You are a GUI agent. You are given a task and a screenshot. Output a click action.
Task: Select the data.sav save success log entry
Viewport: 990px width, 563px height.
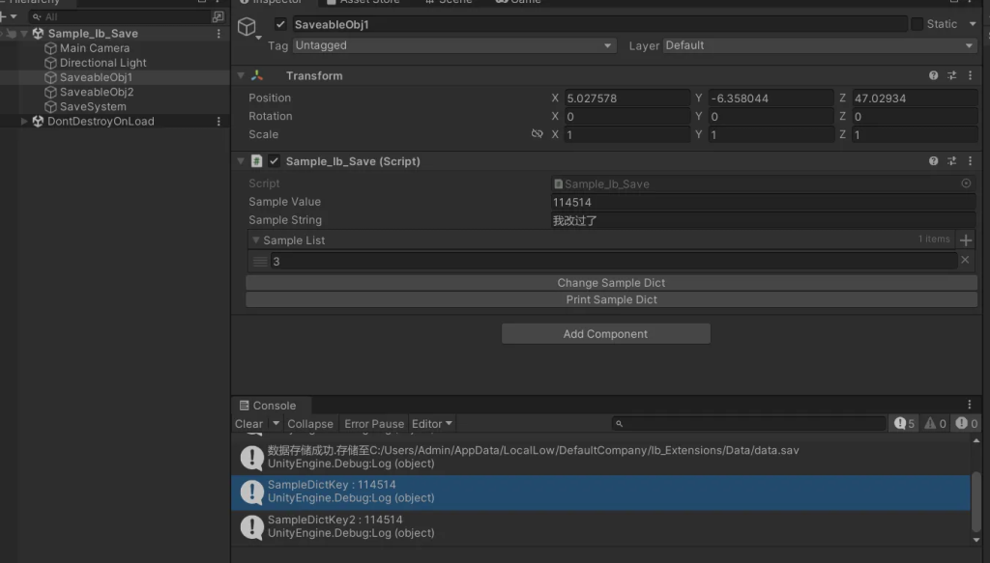point(600,457)
